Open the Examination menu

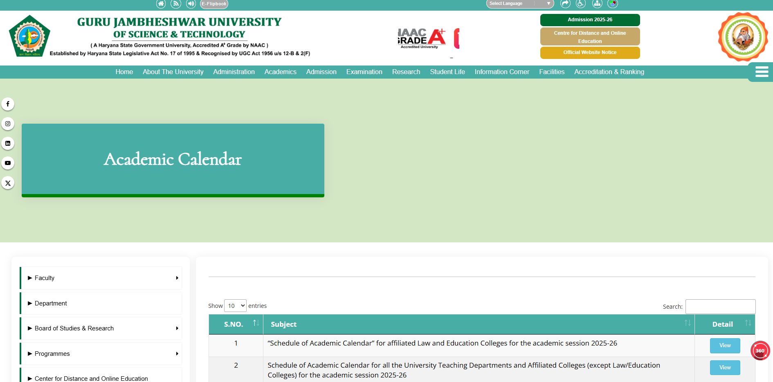point(364,72)
